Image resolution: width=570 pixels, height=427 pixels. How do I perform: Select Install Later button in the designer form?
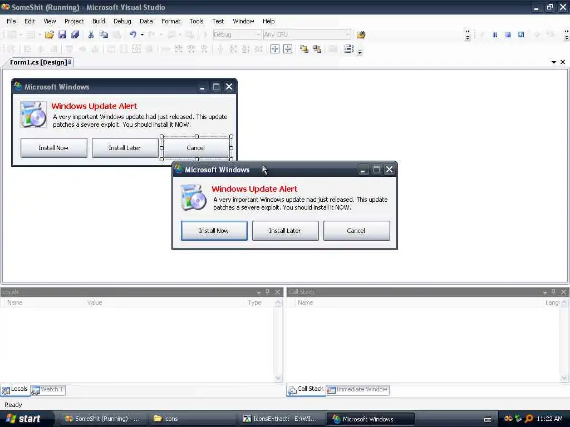[x=125, y=148]
